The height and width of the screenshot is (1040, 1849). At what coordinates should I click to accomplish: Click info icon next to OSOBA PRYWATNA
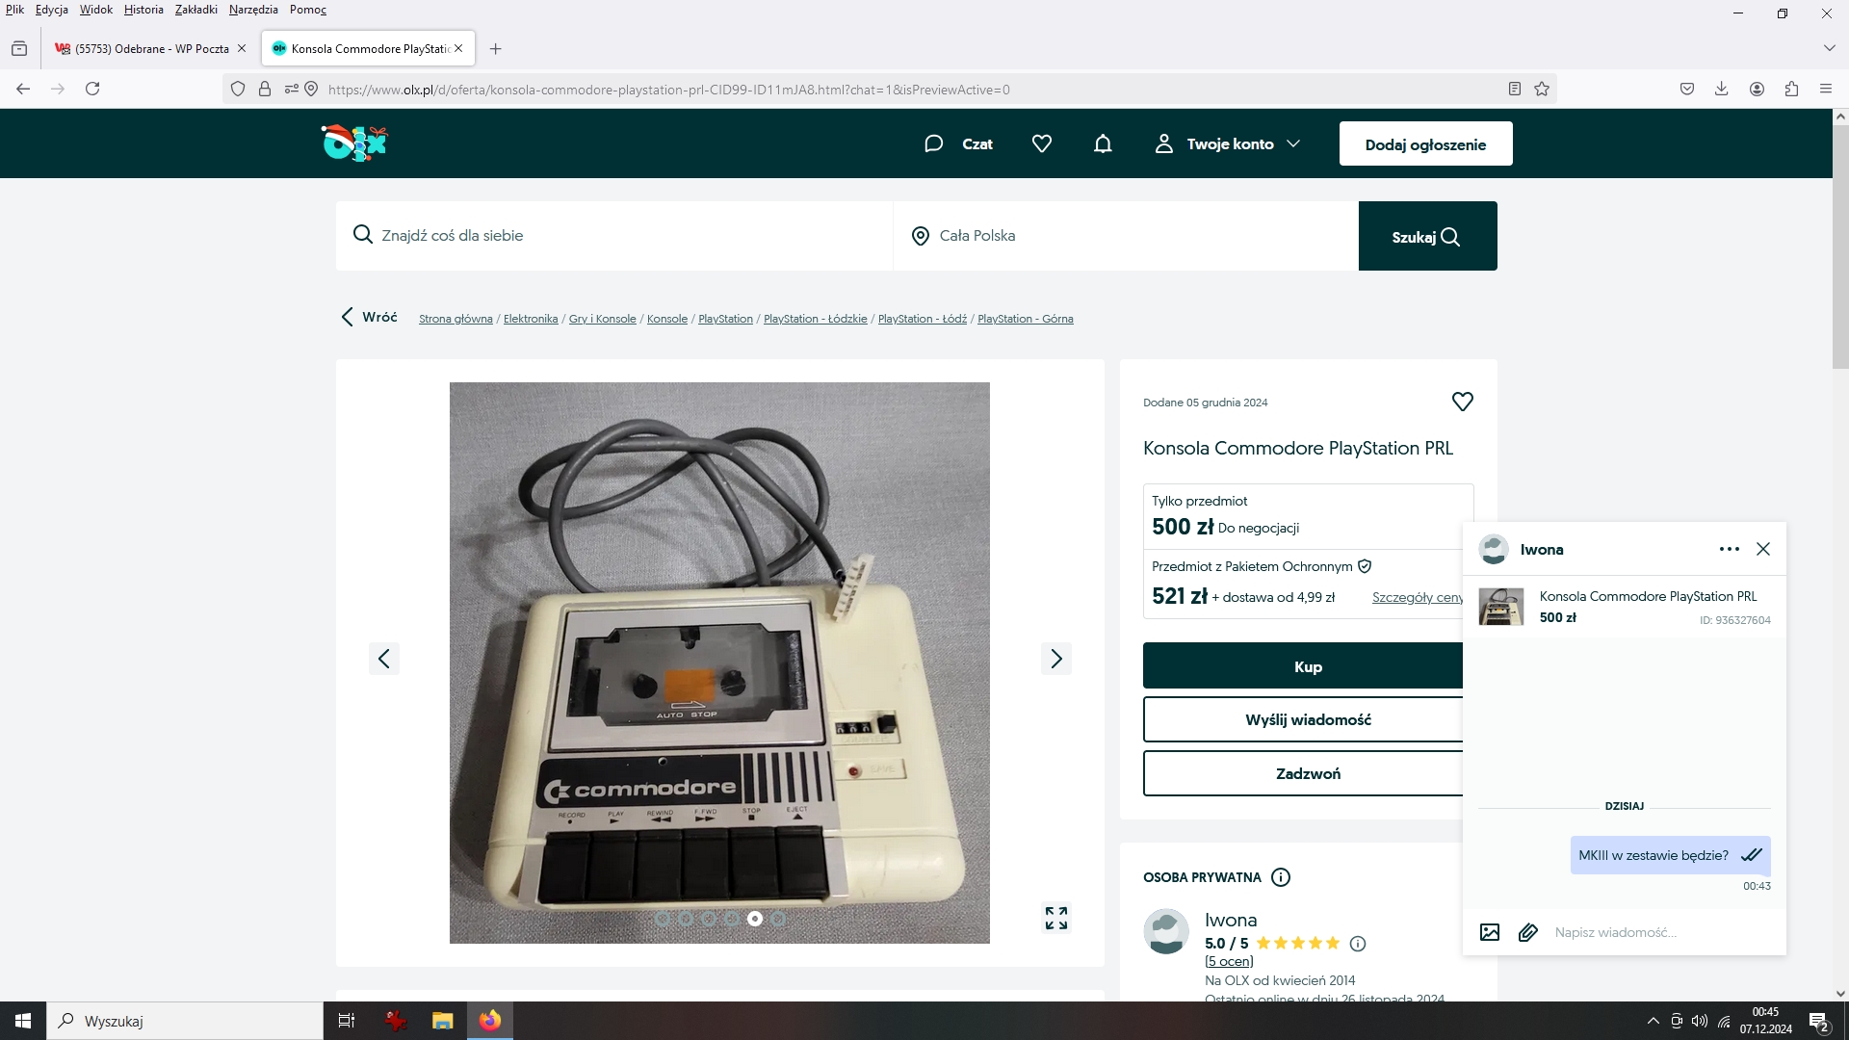click(x=1281, y=877)
